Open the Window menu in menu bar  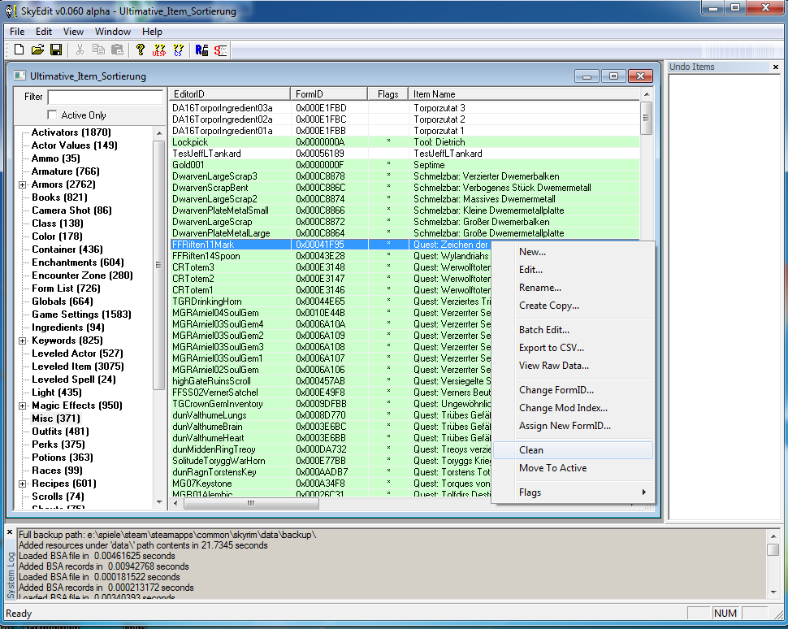pyautogui.click(x=112, y=32)
